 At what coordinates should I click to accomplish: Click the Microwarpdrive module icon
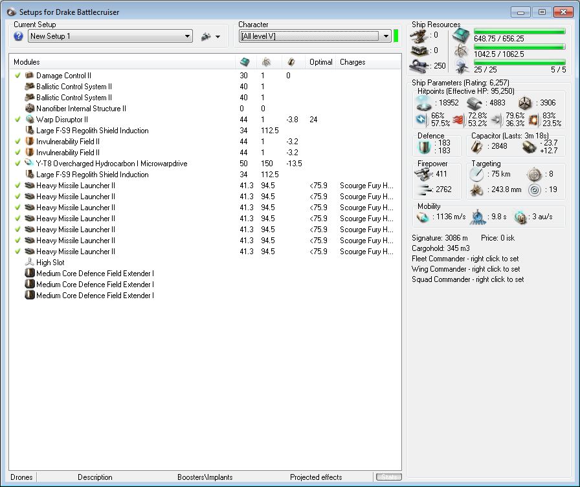[29, 164]
